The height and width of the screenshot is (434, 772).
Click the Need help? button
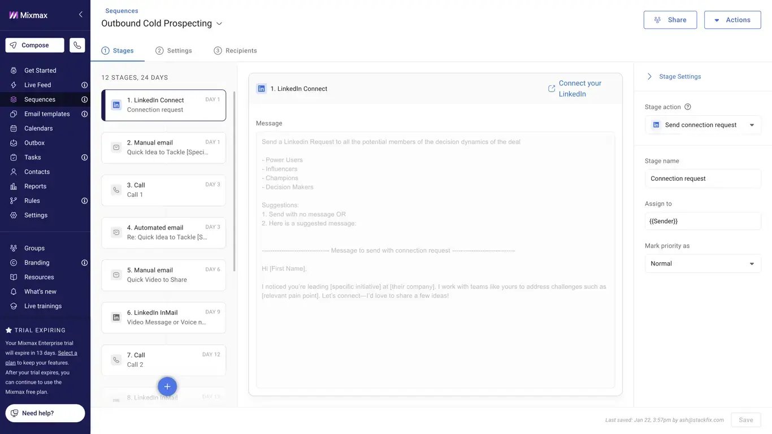pos(45,413)
